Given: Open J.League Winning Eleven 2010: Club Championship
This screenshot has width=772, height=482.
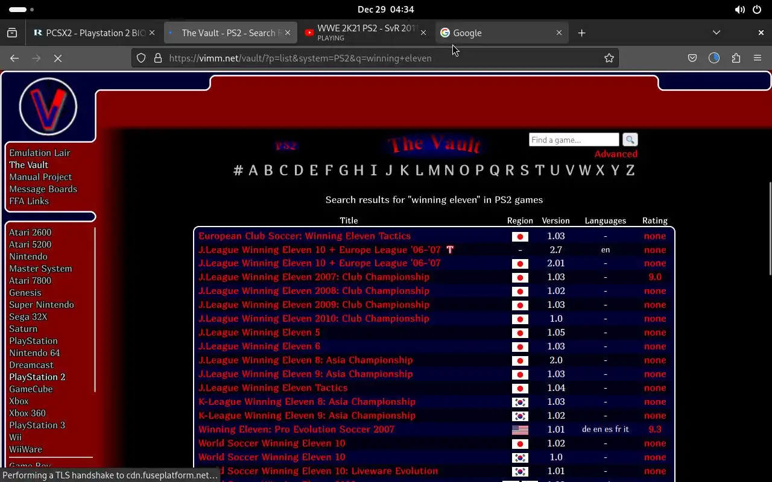Looking at the screenshot, I should pyautogui.click(x=314, y=318).
